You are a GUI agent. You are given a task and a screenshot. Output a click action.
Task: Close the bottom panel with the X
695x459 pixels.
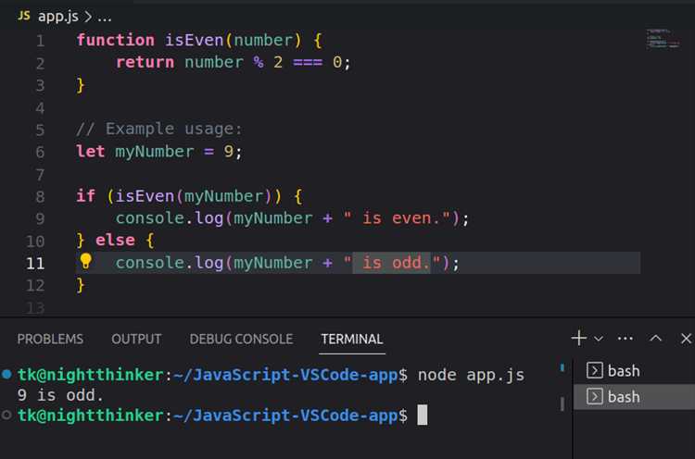pyautogui.click(x=686, y=339)
